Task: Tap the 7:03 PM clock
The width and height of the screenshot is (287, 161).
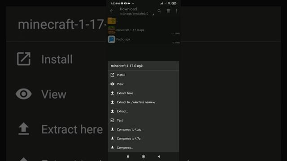Action: (115, 3)
